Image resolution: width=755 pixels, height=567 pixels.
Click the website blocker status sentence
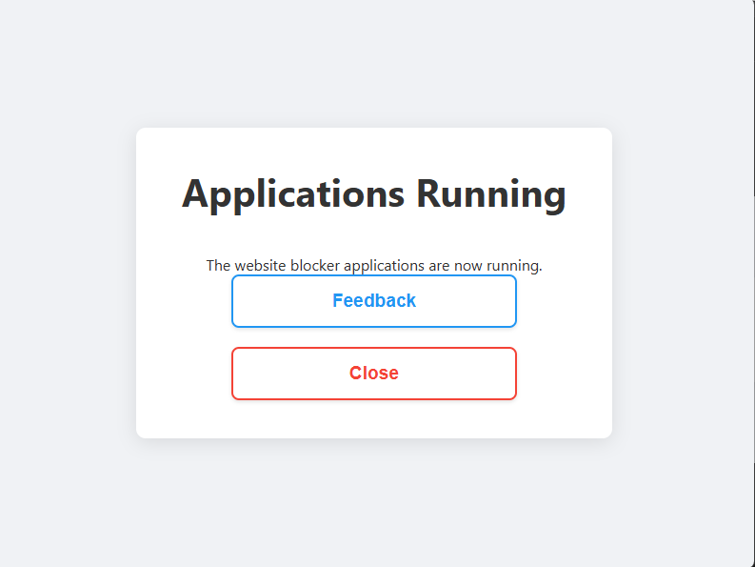374,265
